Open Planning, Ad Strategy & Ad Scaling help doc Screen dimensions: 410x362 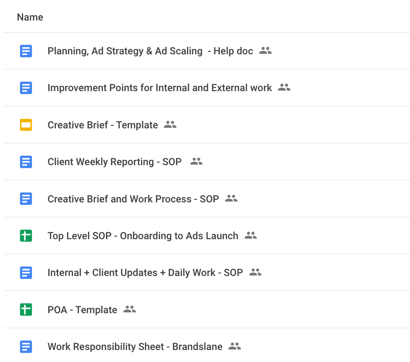(150, 51)
